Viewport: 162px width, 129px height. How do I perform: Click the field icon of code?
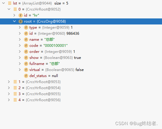(x=26, y=46)
